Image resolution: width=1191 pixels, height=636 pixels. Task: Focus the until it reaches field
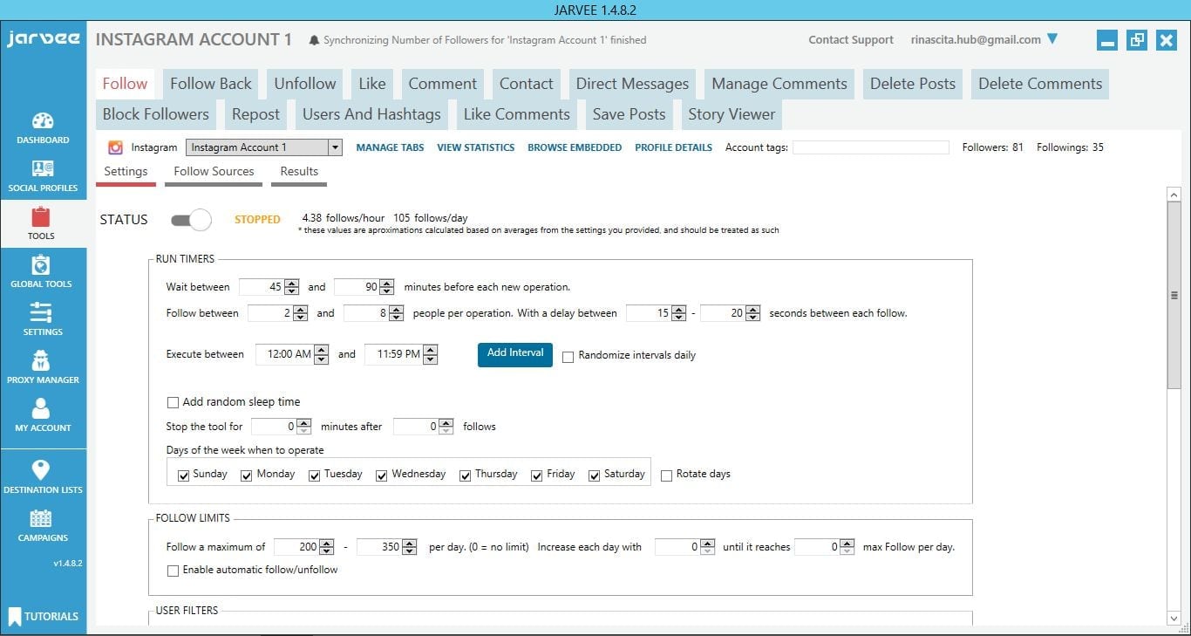(824, 547)
